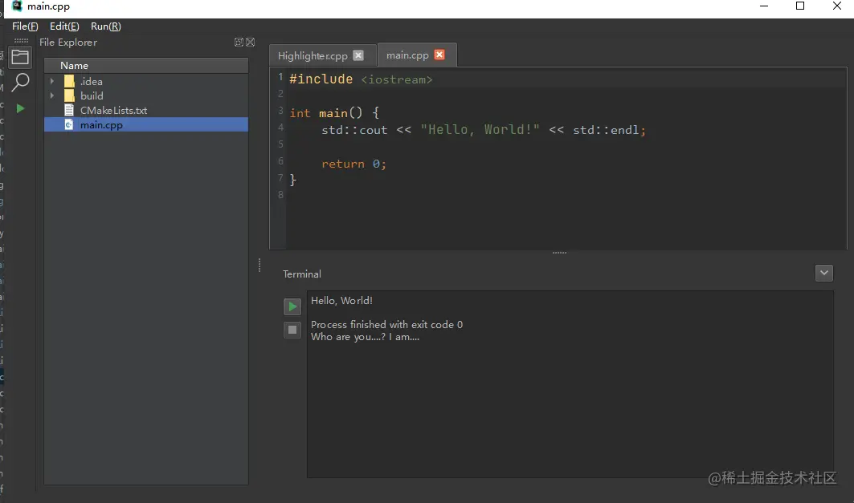Click the CMakeLists.txt document icon
This screenshot has width=854, height=503.
69,111
